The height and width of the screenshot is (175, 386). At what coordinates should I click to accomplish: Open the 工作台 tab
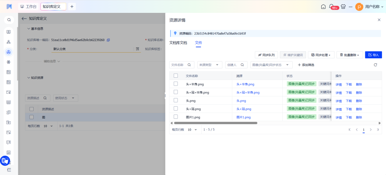pyautogui.click(x=28, y=7)
